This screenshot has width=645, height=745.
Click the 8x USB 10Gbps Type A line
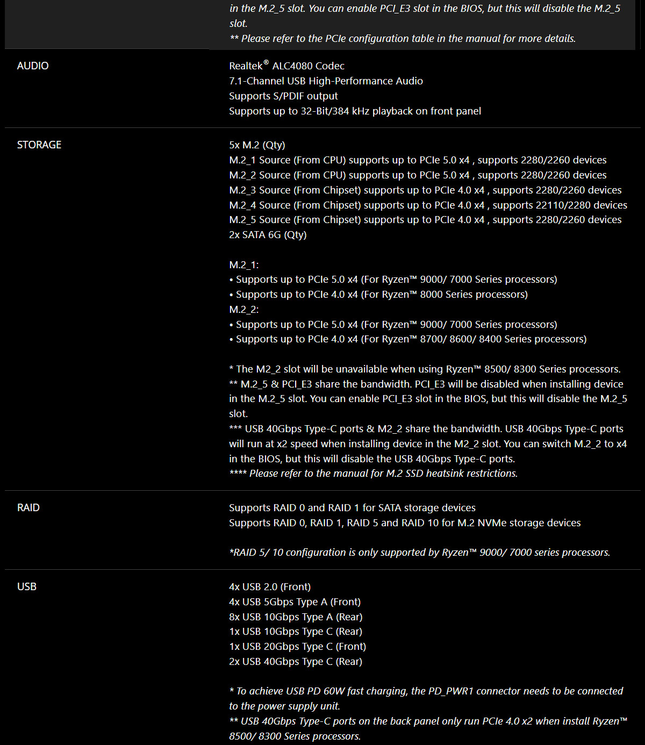coord(296,617)
